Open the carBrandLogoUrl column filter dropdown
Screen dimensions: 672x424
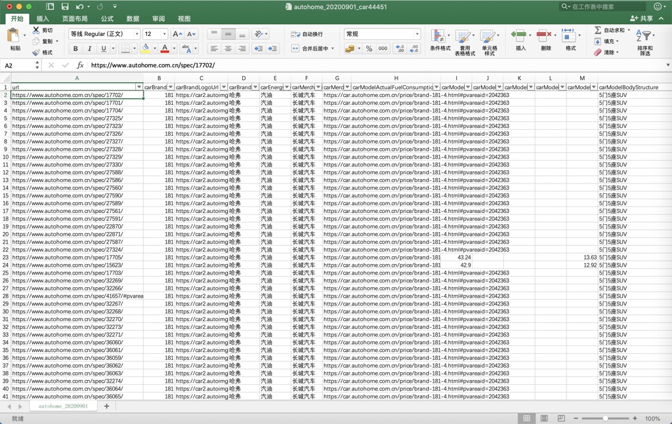coord(223,87)
